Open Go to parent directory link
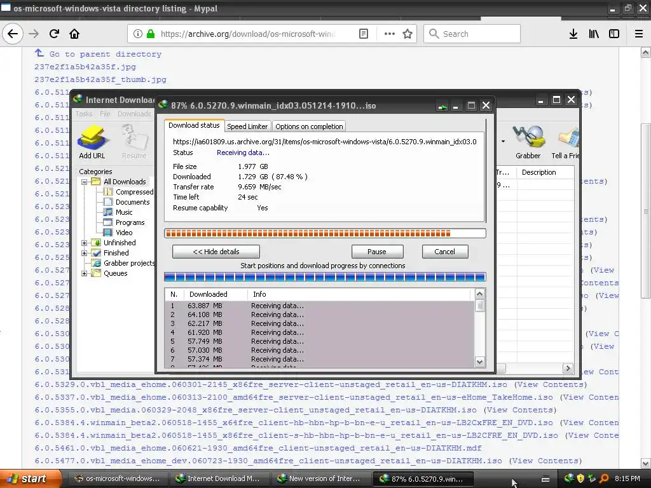Viewport: 651px width, 488px height. click(x=106, y=54)
